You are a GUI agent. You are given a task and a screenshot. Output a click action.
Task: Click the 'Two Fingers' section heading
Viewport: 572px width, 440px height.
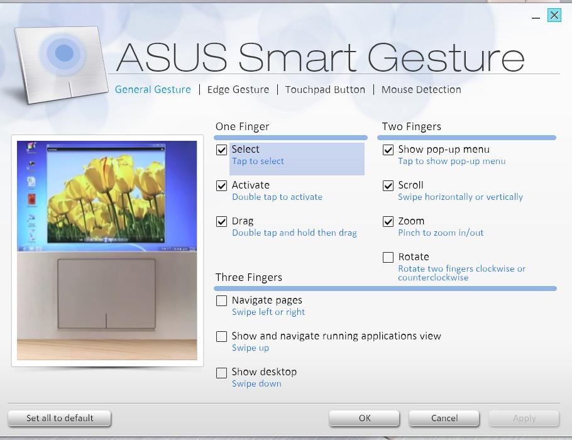pos(412,126)
